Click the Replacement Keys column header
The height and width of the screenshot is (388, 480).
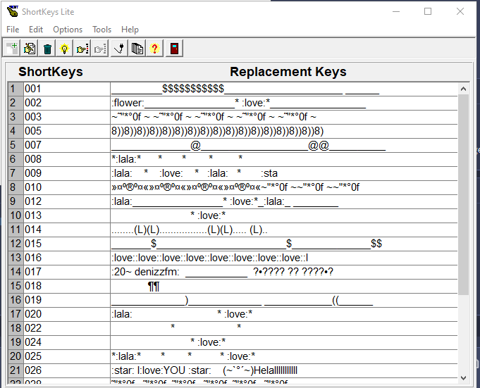click(x=288, y=72)
